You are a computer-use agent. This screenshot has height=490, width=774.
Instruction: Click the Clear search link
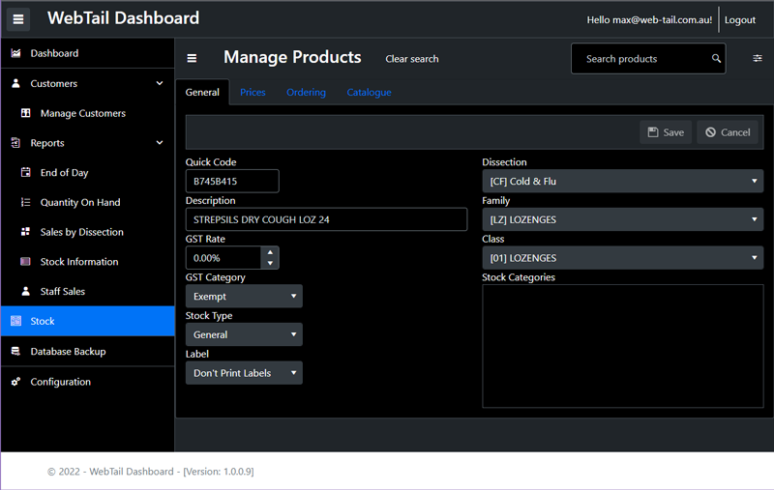pyautogui.click(x=412, y=59)
